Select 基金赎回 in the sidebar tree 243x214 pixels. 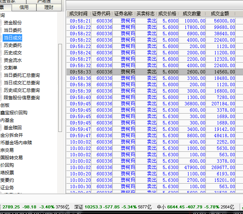point(13,128)
